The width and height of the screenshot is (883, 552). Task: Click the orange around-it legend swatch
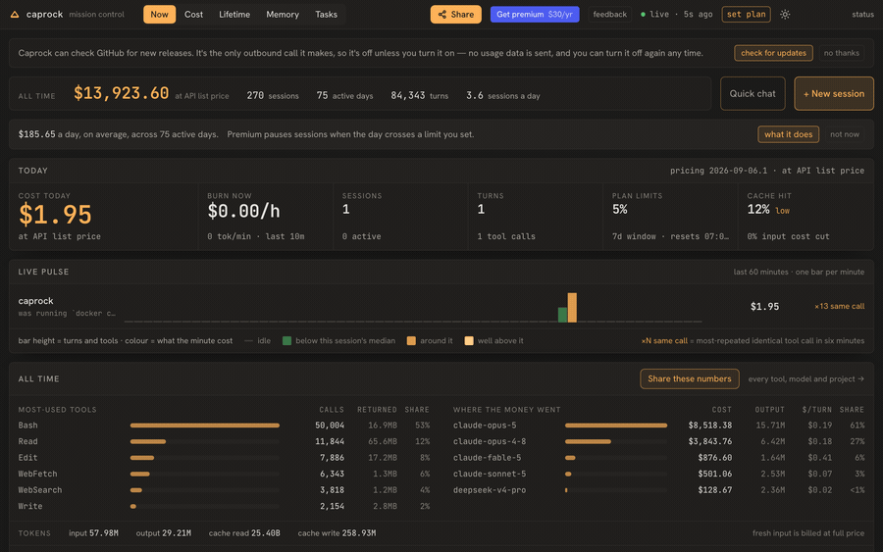[x=411, y=341]
